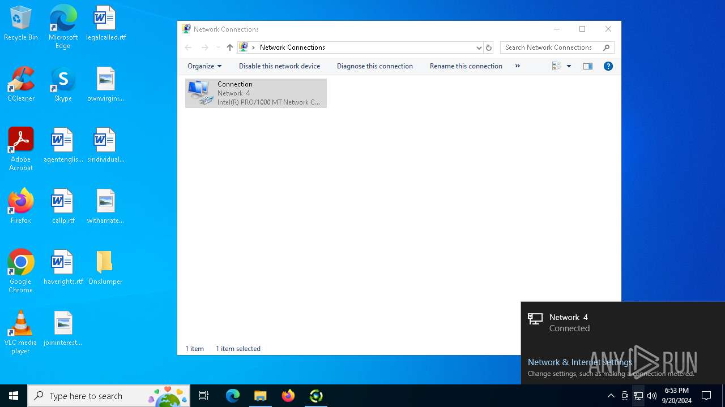Screen dimensions: 725x407
Task: Close the Network Connections window
Action: pyautogui.click(x=608, y=29)
